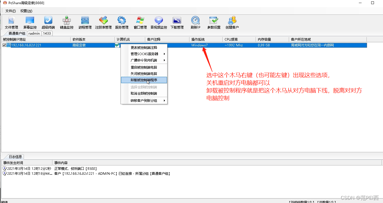Switch to 1433 group tab
The width and height of the screenshot is (383, 203).
[x=47, y=33]
